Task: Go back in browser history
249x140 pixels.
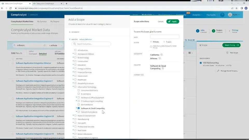Action: click(x=2, y=8)
